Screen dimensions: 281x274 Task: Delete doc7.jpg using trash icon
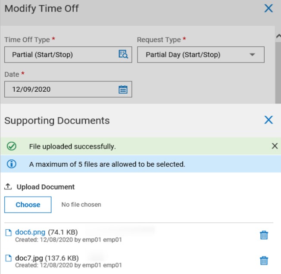point(264,260)
